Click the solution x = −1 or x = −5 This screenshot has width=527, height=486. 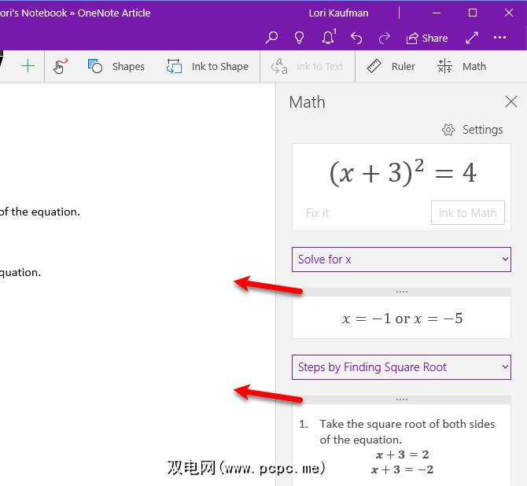[402, 318]
